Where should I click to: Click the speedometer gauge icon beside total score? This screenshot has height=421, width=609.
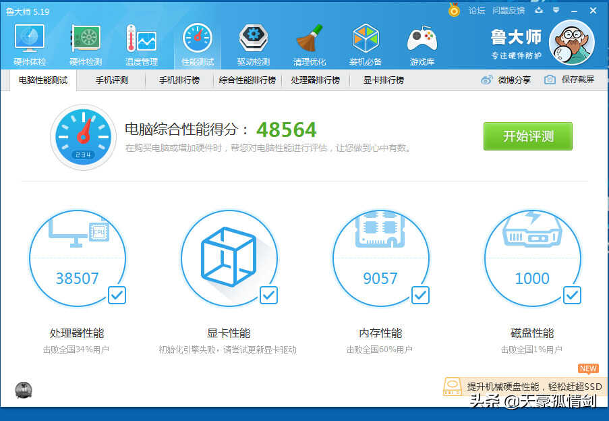[x=83, y=137]
